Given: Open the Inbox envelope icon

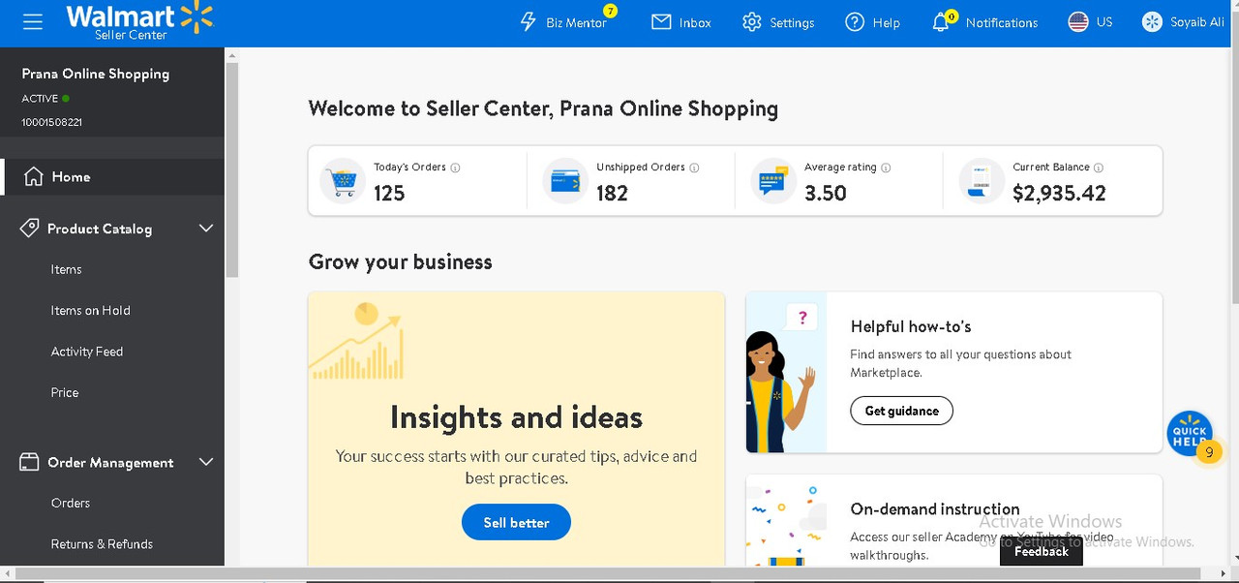Looking at the screenshot, I should (x=661, y=22).
